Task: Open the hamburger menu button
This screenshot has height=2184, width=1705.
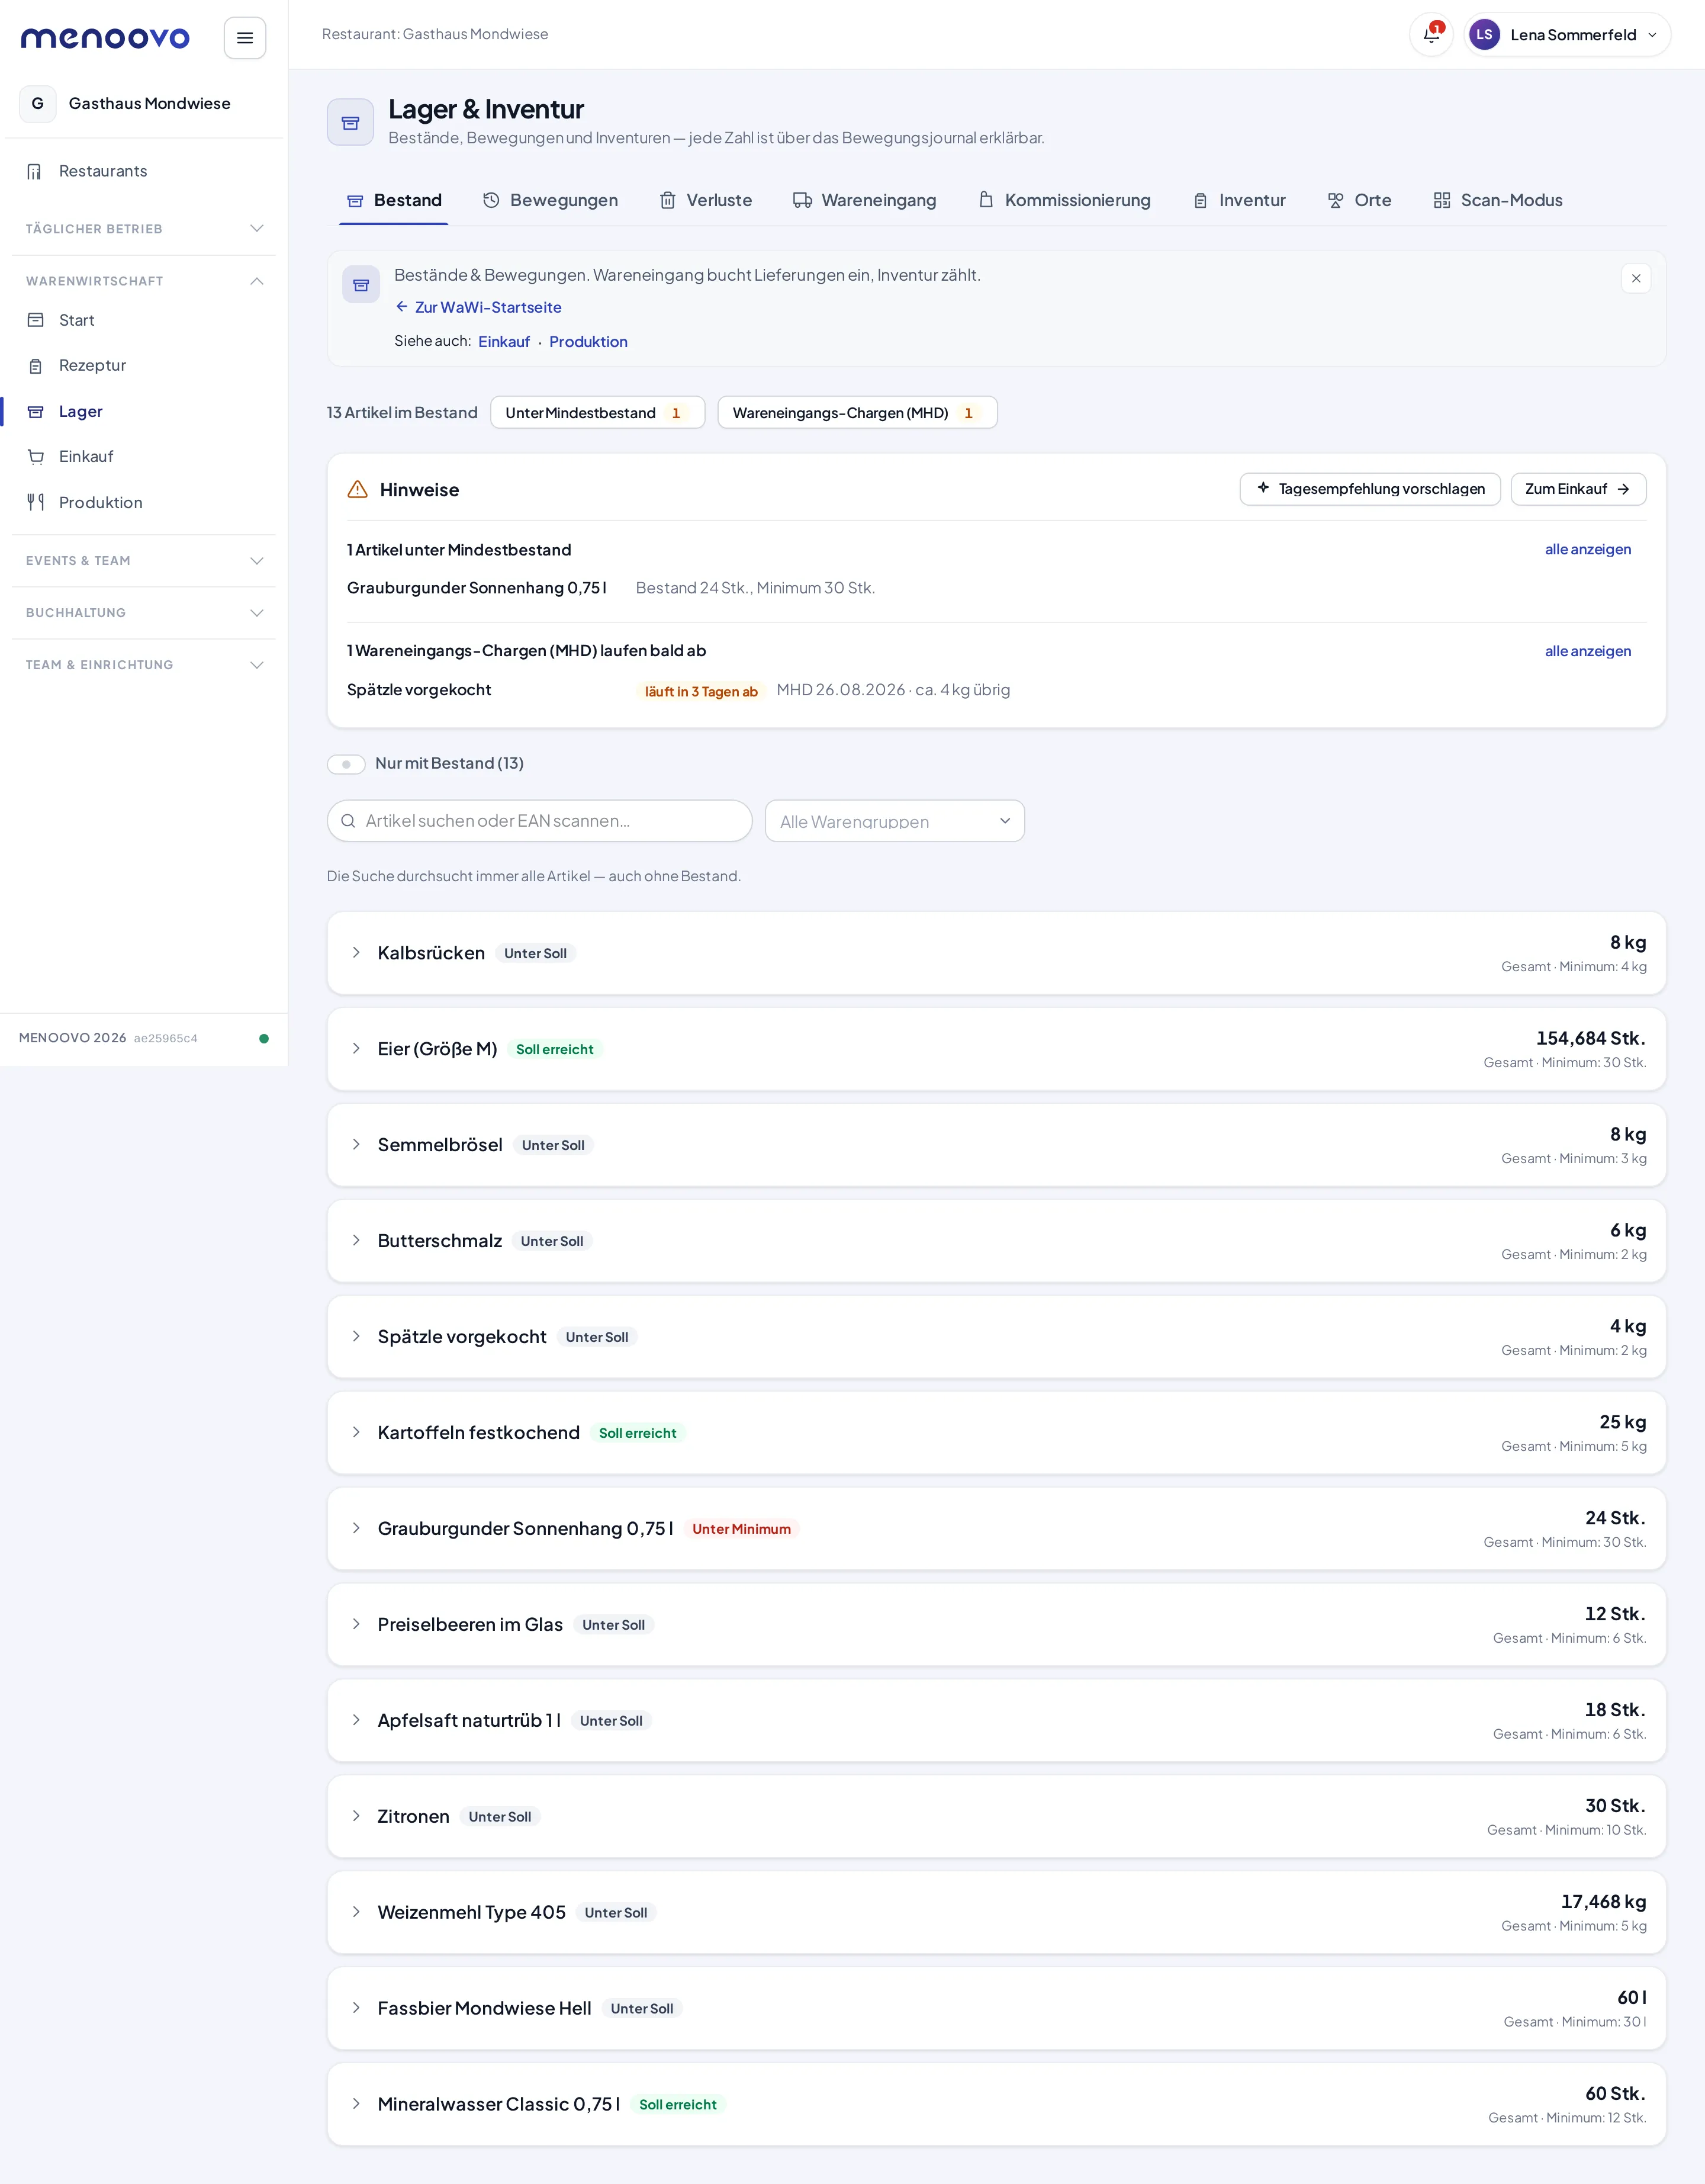Action: pyautogui.click(x=245, y=38)
